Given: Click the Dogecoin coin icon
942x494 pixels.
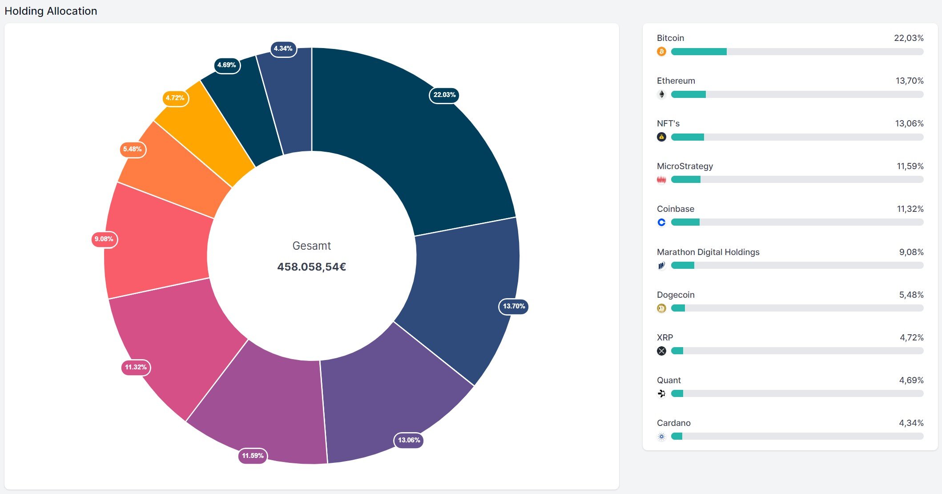Looking at the screenshot, I should 661,308.
